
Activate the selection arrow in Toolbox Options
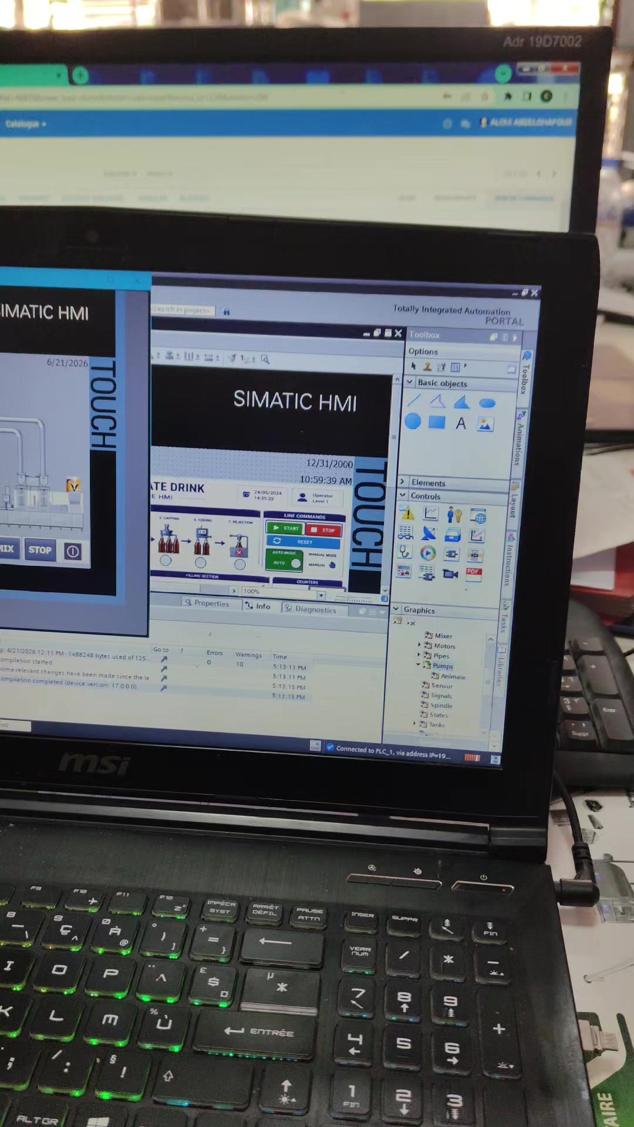pos(413,366)
